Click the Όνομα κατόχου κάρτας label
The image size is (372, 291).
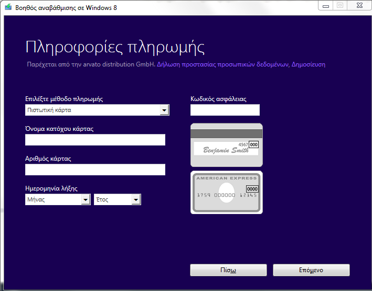59,129
